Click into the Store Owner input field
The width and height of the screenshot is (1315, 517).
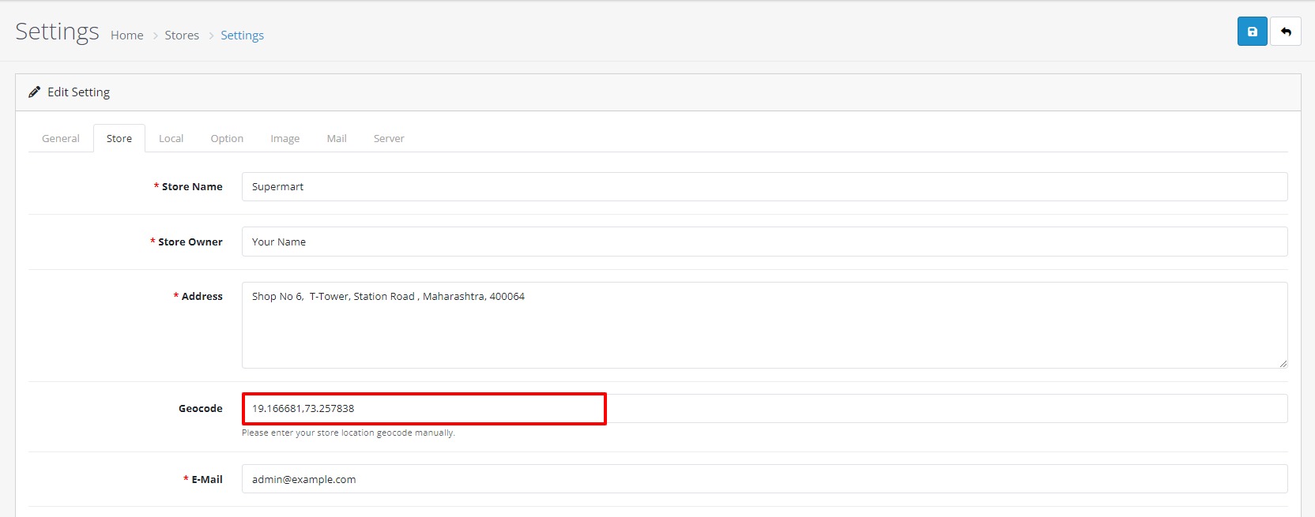(x=763, y=242)
